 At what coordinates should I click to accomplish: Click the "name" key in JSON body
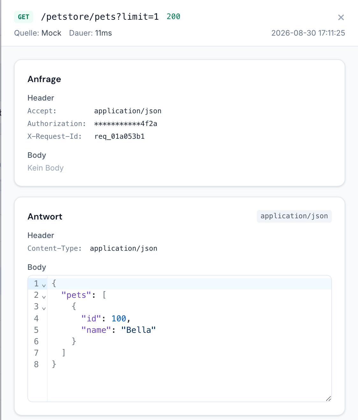[96, 330]
